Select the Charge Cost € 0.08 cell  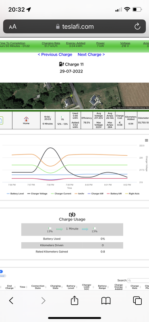point(120,120)
